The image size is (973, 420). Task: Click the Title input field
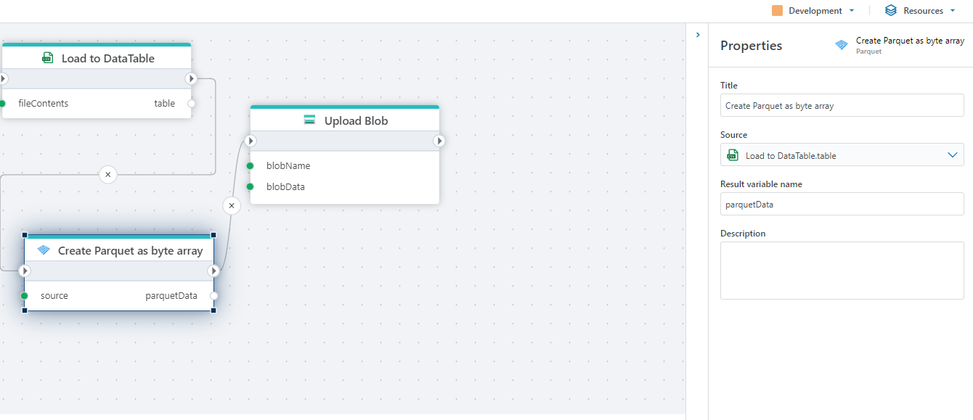(x=842, y=106)
